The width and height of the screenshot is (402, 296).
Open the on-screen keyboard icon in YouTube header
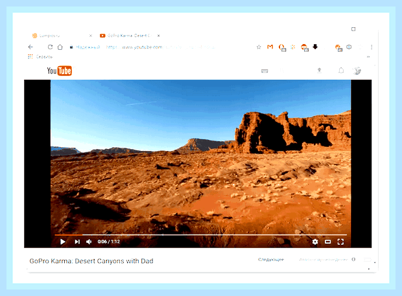[265, 71]
